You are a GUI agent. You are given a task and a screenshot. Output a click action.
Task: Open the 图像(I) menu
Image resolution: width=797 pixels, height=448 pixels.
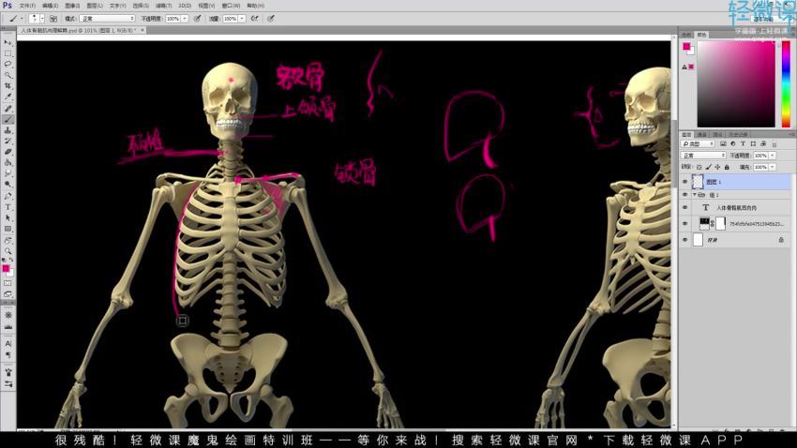[72, 6]
